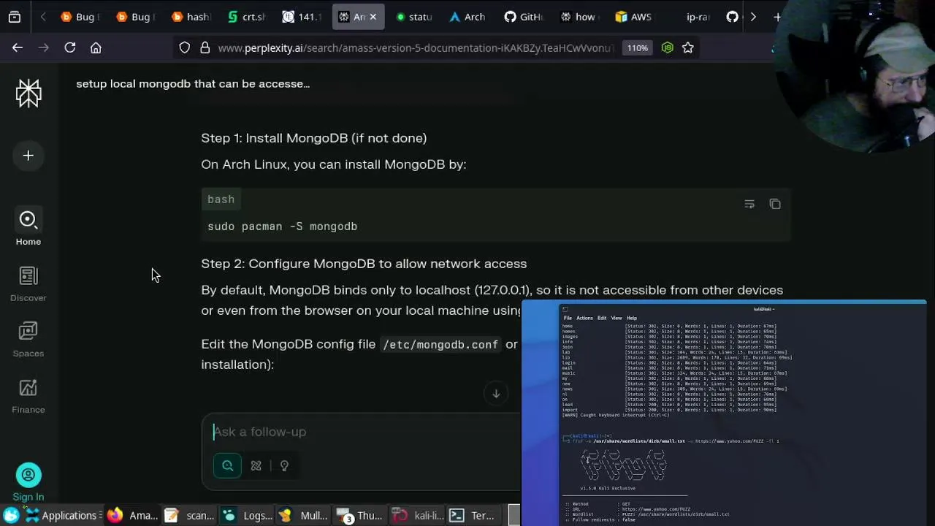Open the browser home page

coord(96,47)
